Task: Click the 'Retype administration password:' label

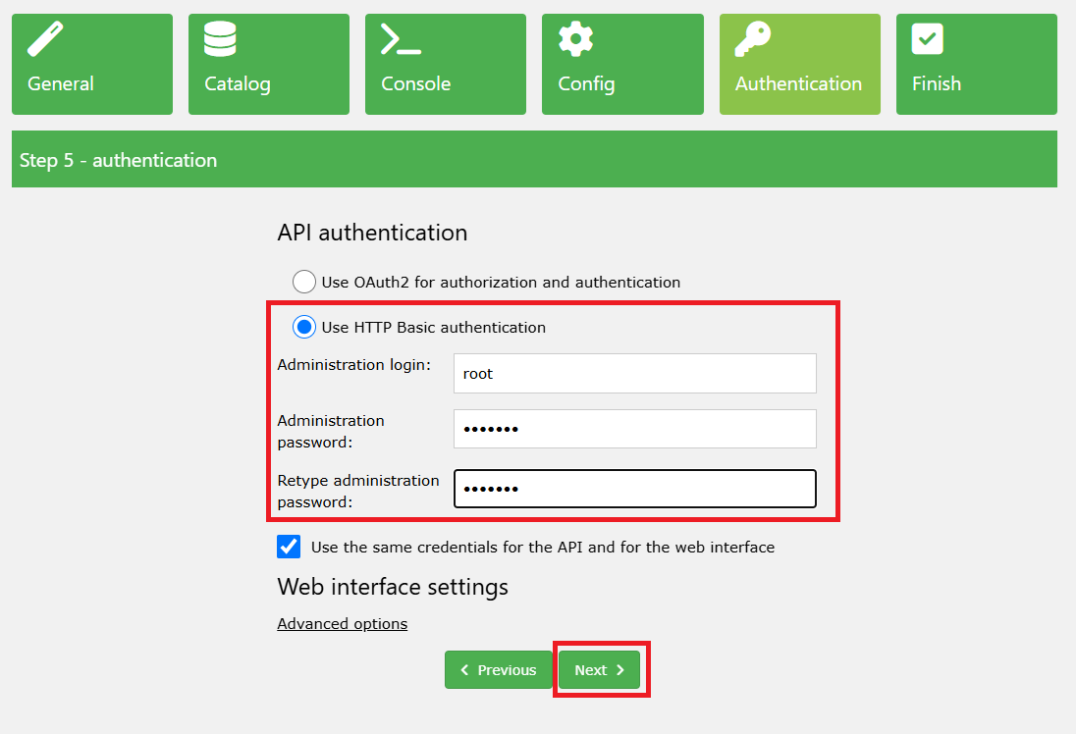Action: (358, 492)
